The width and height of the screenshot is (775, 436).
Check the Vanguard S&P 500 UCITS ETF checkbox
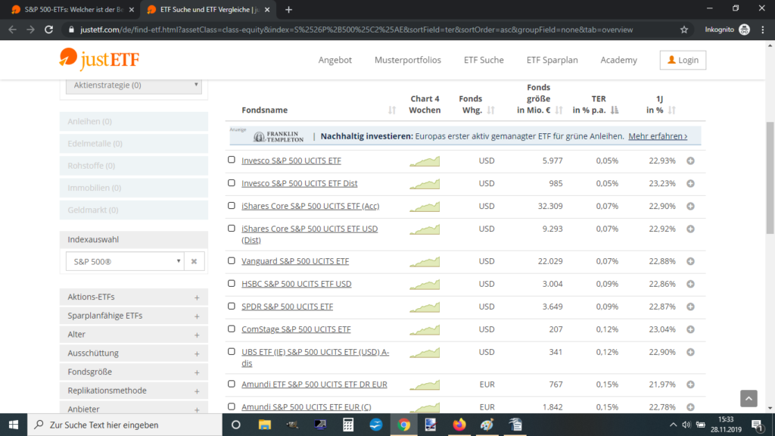(232, 260)
